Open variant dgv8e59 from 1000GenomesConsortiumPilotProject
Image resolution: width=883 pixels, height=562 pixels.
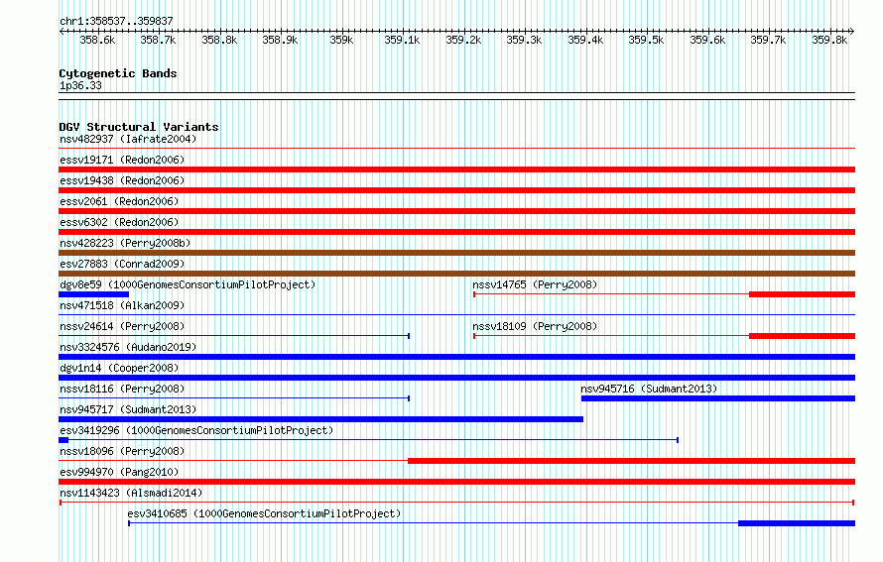[188, 284]
